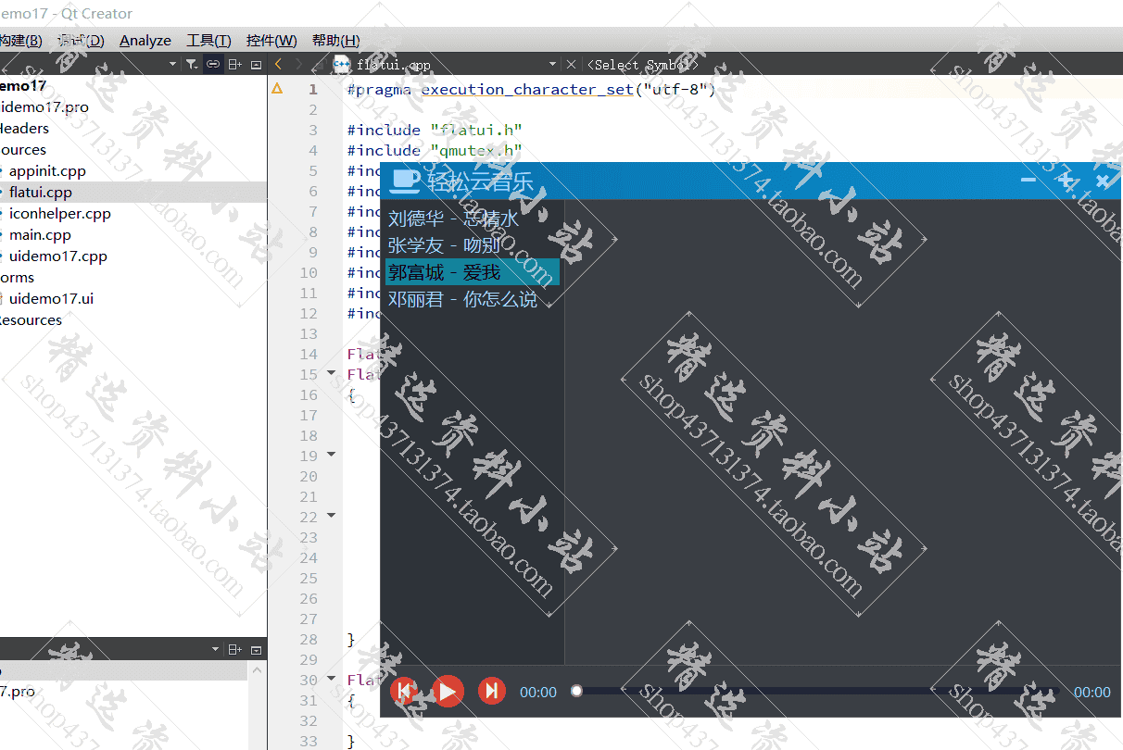This screenshot has height=750, width=1123.
Task: Open uidemo17.ui in project tree
Action: (51, 298)
